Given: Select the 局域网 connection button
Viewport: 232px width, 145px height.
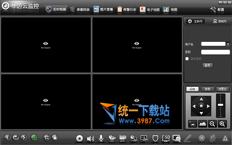Looking at the screenshot, I should pyautogui.click(x=220, y=21).
